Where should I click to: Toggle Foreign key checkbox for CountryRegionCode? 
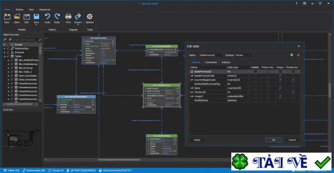pyautogui.click(x=294, y=80)
